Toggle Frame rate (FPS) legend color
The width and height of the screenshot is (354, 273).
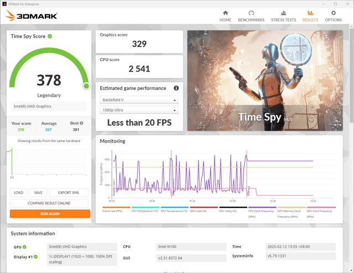click(x=116, y=207)
